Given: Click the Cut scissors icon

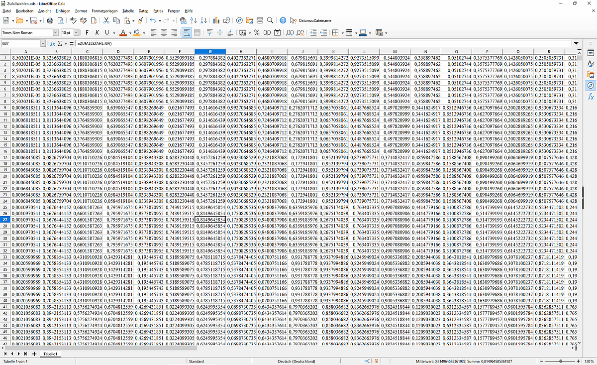Looking at the screenshot, I should 106,20.
